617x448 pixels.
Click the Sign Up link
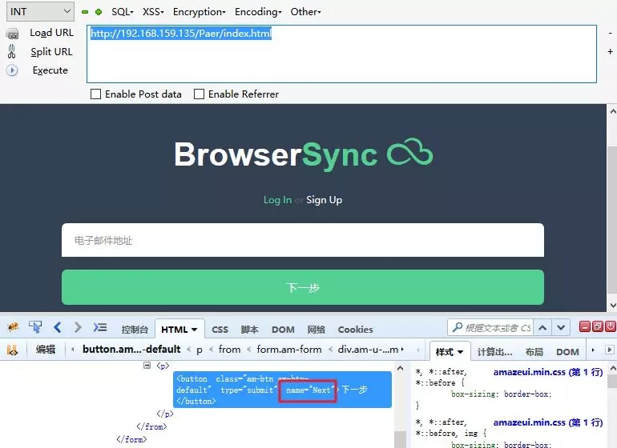click(x=325, y=200)
